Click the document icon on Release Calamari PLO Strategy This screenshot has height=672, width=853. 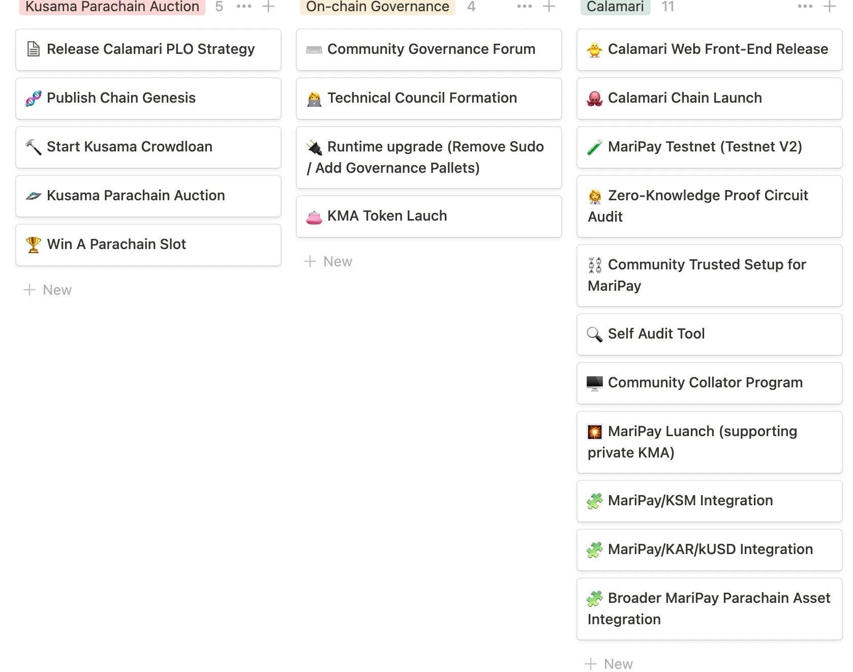click(33, 49)
